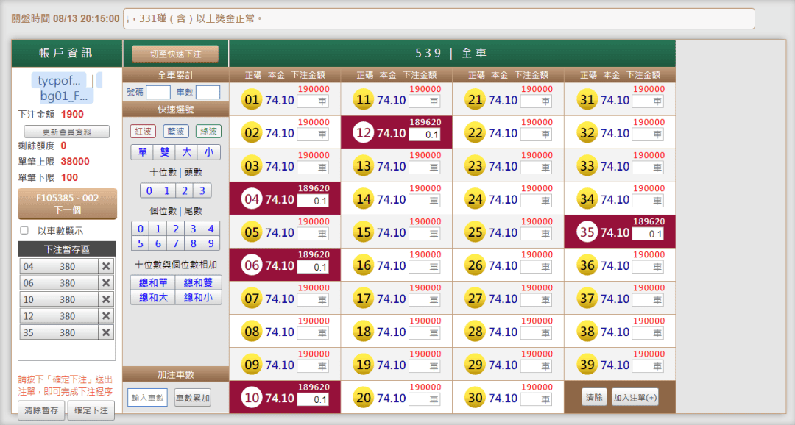Screen dimensions: 795x425
Task: Deselect highlighted ball number 35
Action: tap(587, 232)
